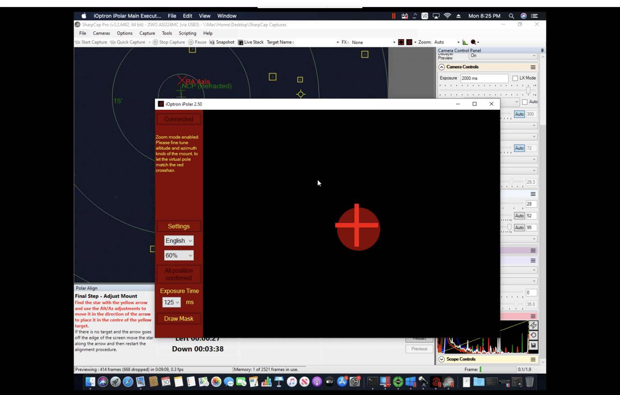620x395 pixels.
Task: Click the histogram reset stretch icon
Action: click(x=533, y=335)
